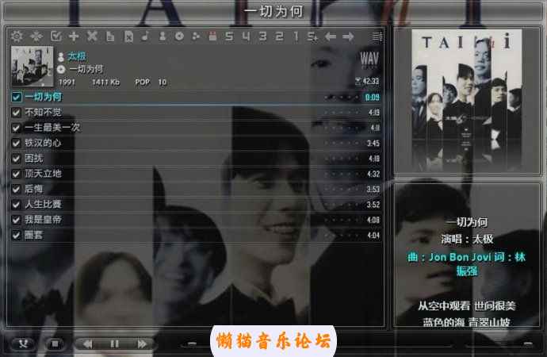Open the playlist menu at toolbar right end
Screen dimensions: 547x357
click(377, 36)
